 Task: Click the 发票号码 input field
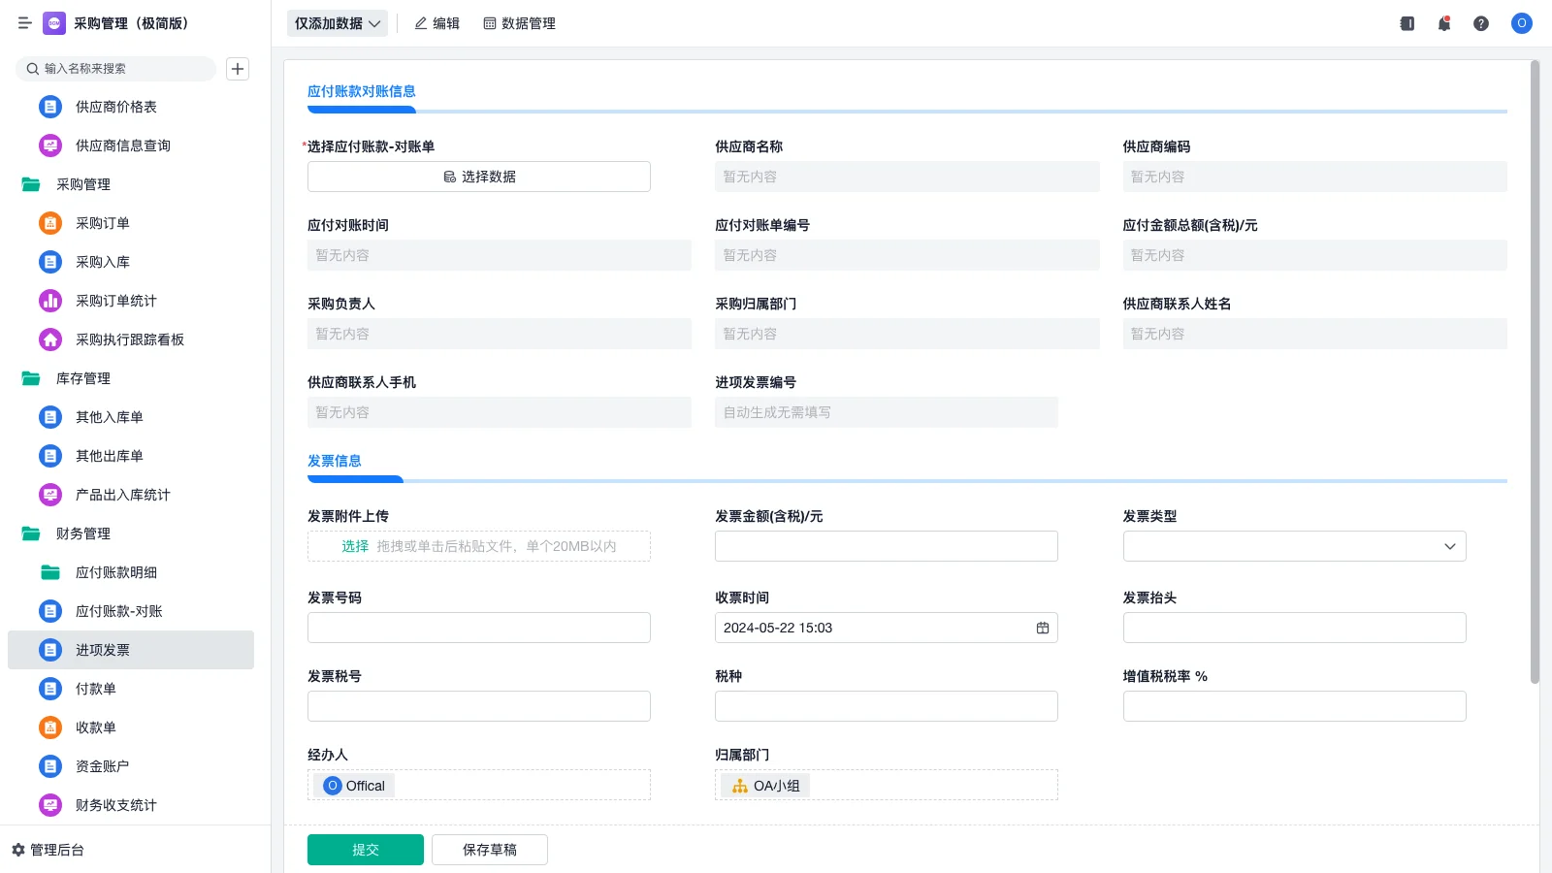tap(479, 628)
